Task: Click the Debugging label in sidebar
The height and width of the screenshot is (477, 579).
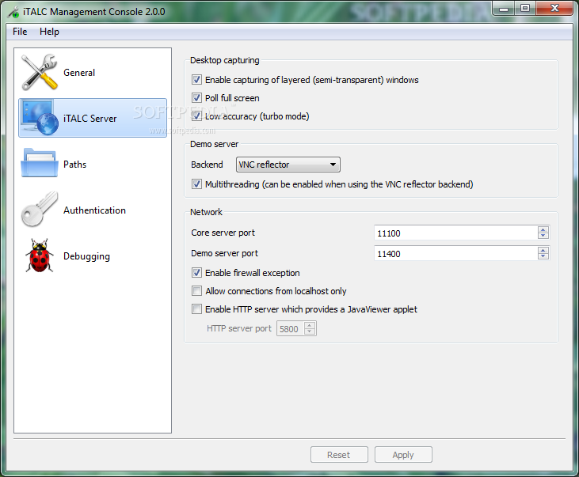Action: tap(86, 256)
